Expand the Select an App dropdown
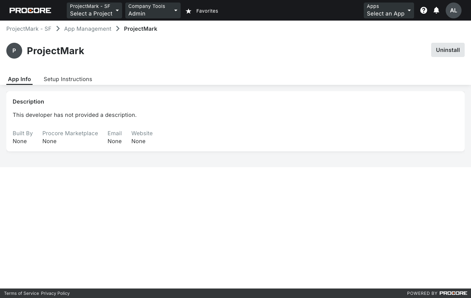 389,10
